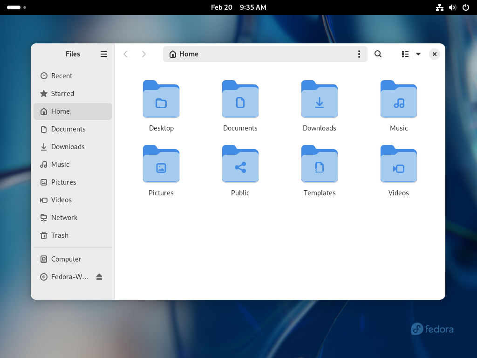Go back with the left arrow

tap(125, 54)
